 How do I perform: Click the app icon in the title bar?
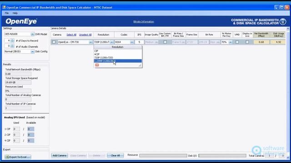coord(4,7)
